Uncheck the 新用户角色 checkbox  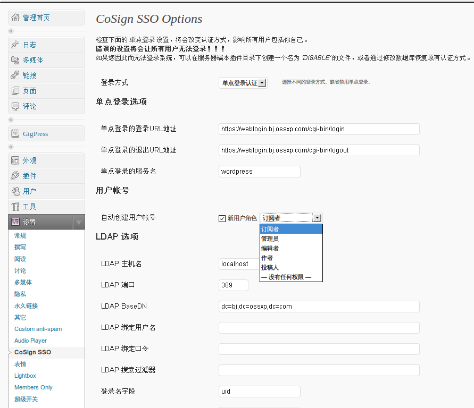222,218
